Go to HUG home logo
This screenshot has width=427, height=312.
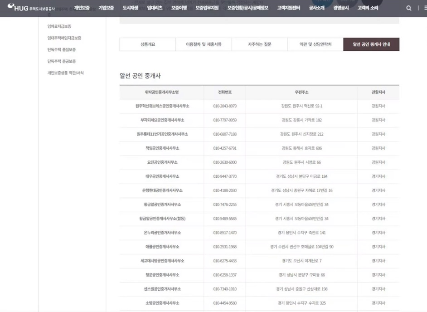tap(31, 8)
